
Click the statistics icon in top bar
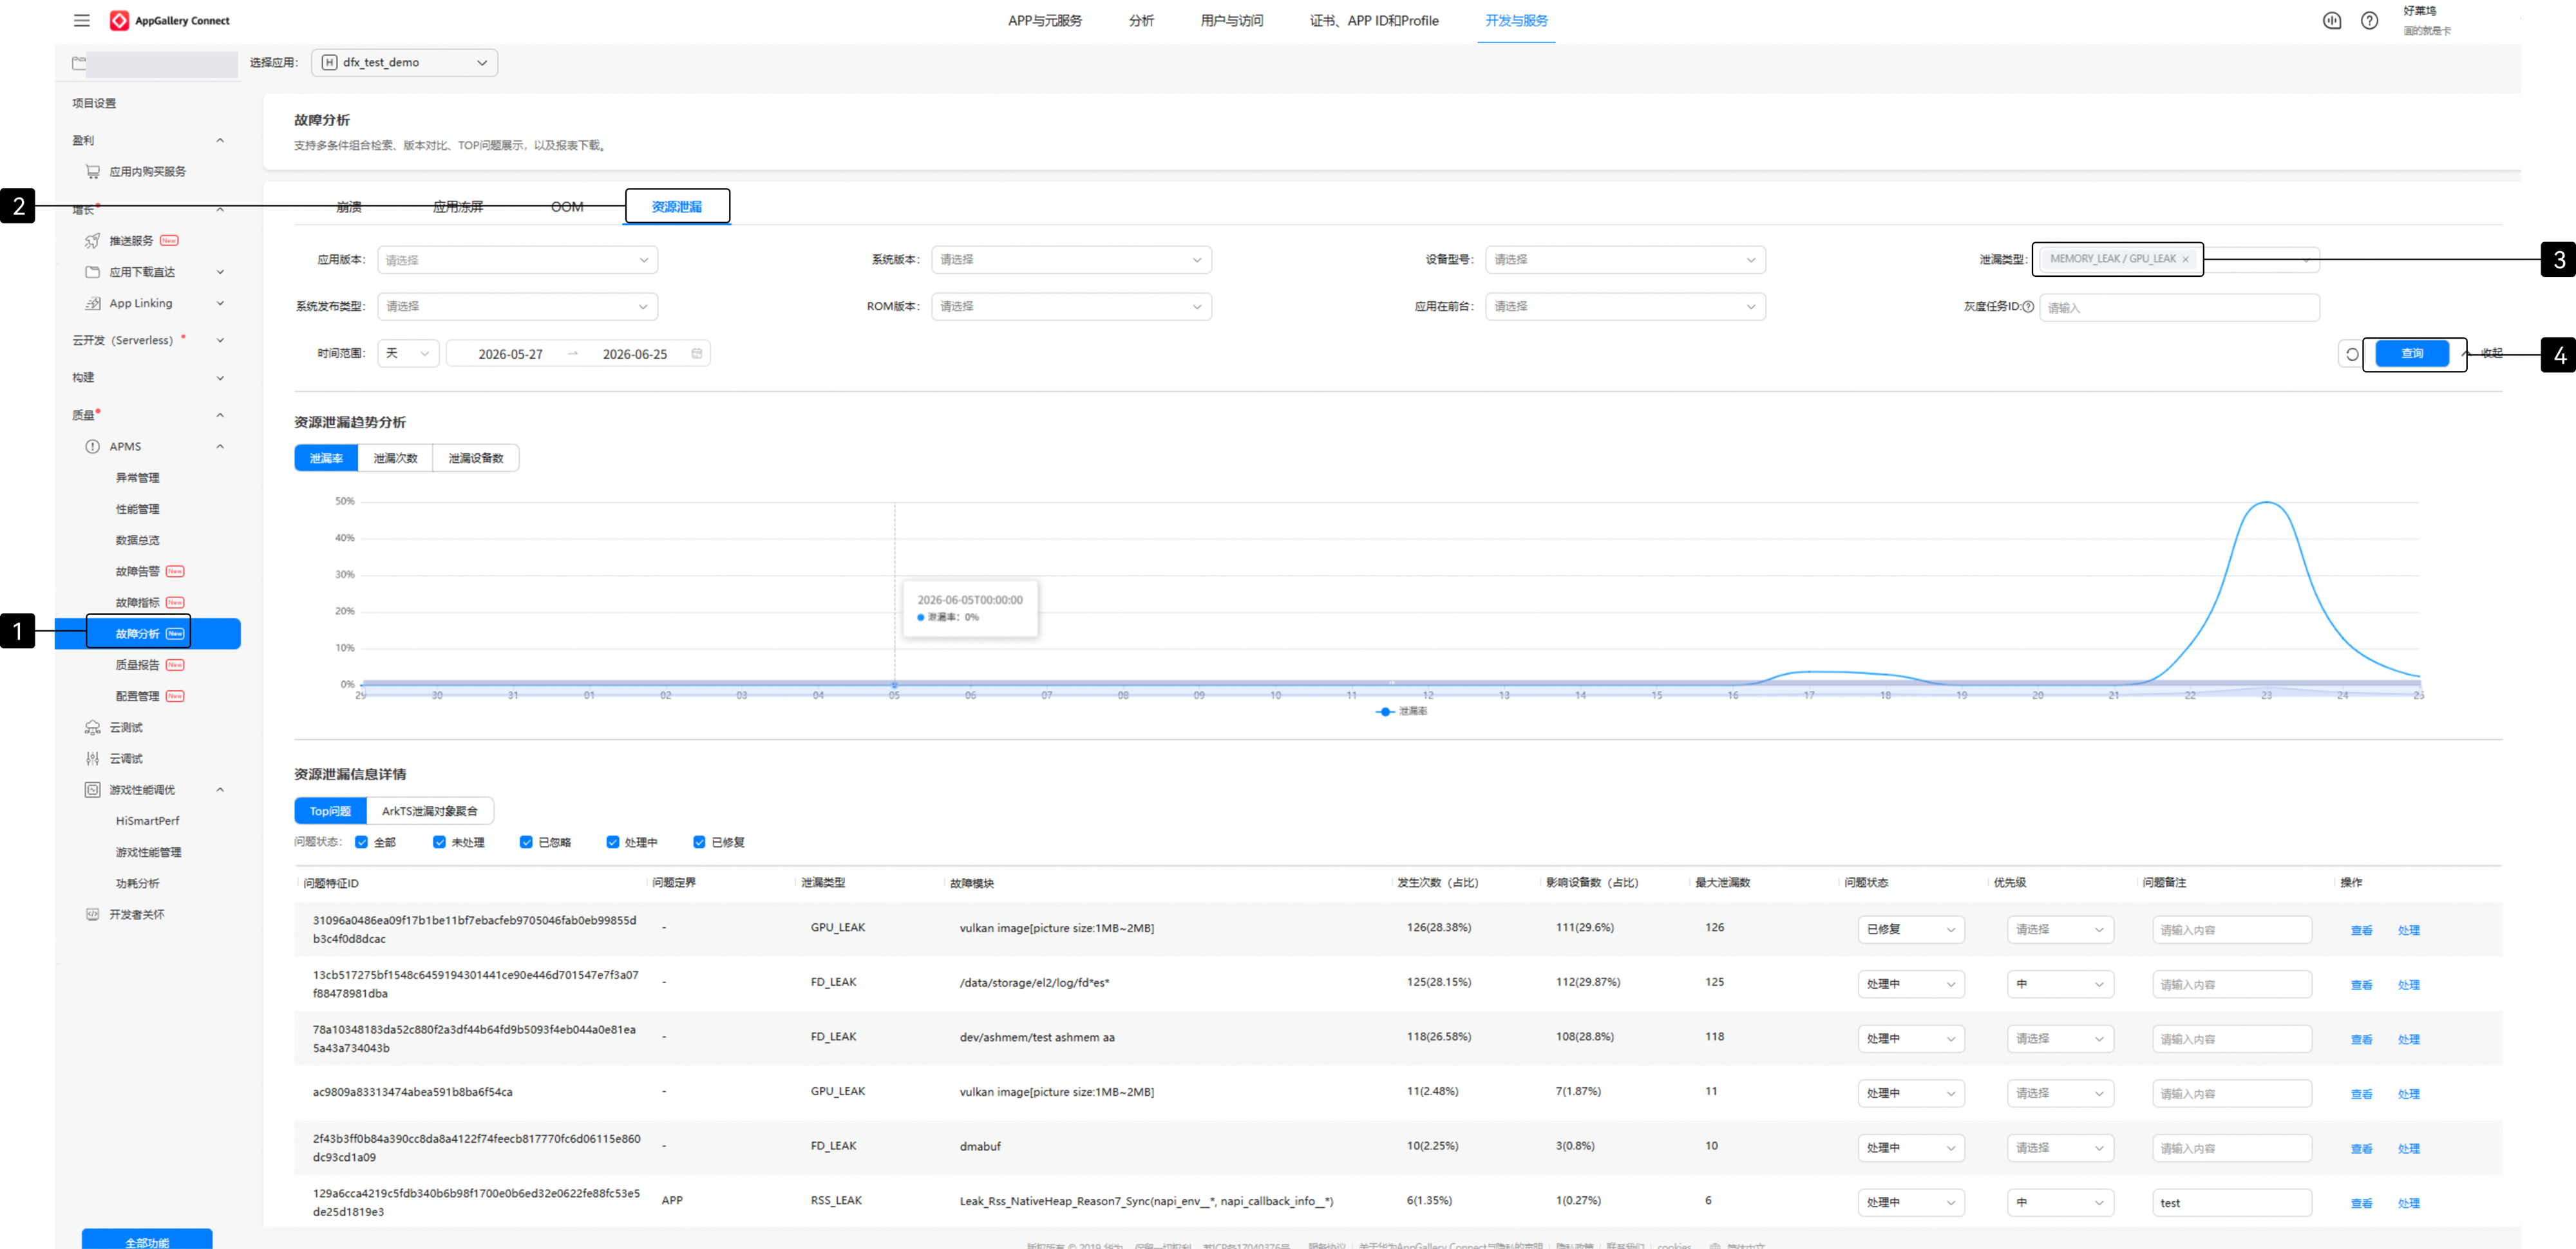click(x=2332, y=20)
